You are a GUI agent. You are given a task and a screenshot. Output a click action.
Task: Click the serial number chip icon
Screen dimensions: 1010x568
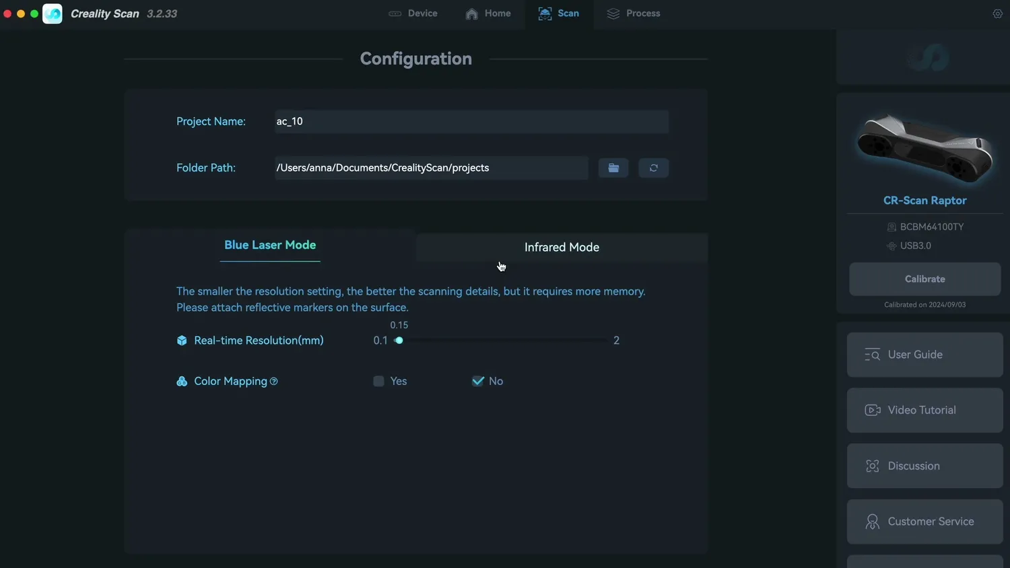tap(891, 227)
